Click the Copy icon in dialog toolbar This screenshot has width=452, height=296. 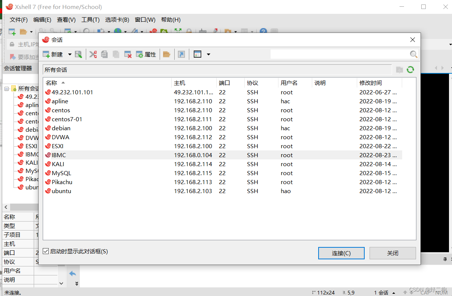(x=105, y=55)
